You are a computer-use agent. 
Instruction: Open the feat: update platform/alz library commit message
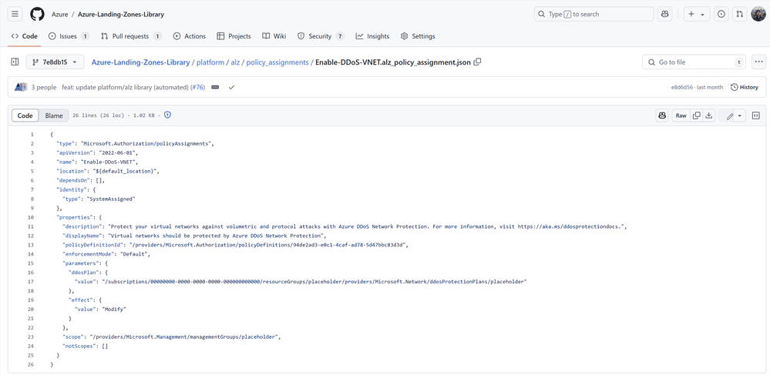pyautogui.click(x=125, y=87)
